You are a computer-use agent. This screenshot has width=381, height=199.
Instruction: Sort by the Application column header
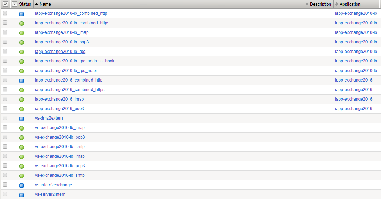pos(350,4)
